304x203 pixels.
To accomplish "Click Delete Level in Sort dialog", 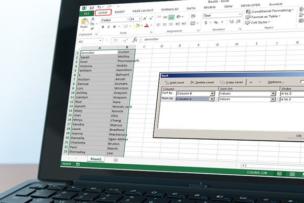I will (x=202, y=83).
